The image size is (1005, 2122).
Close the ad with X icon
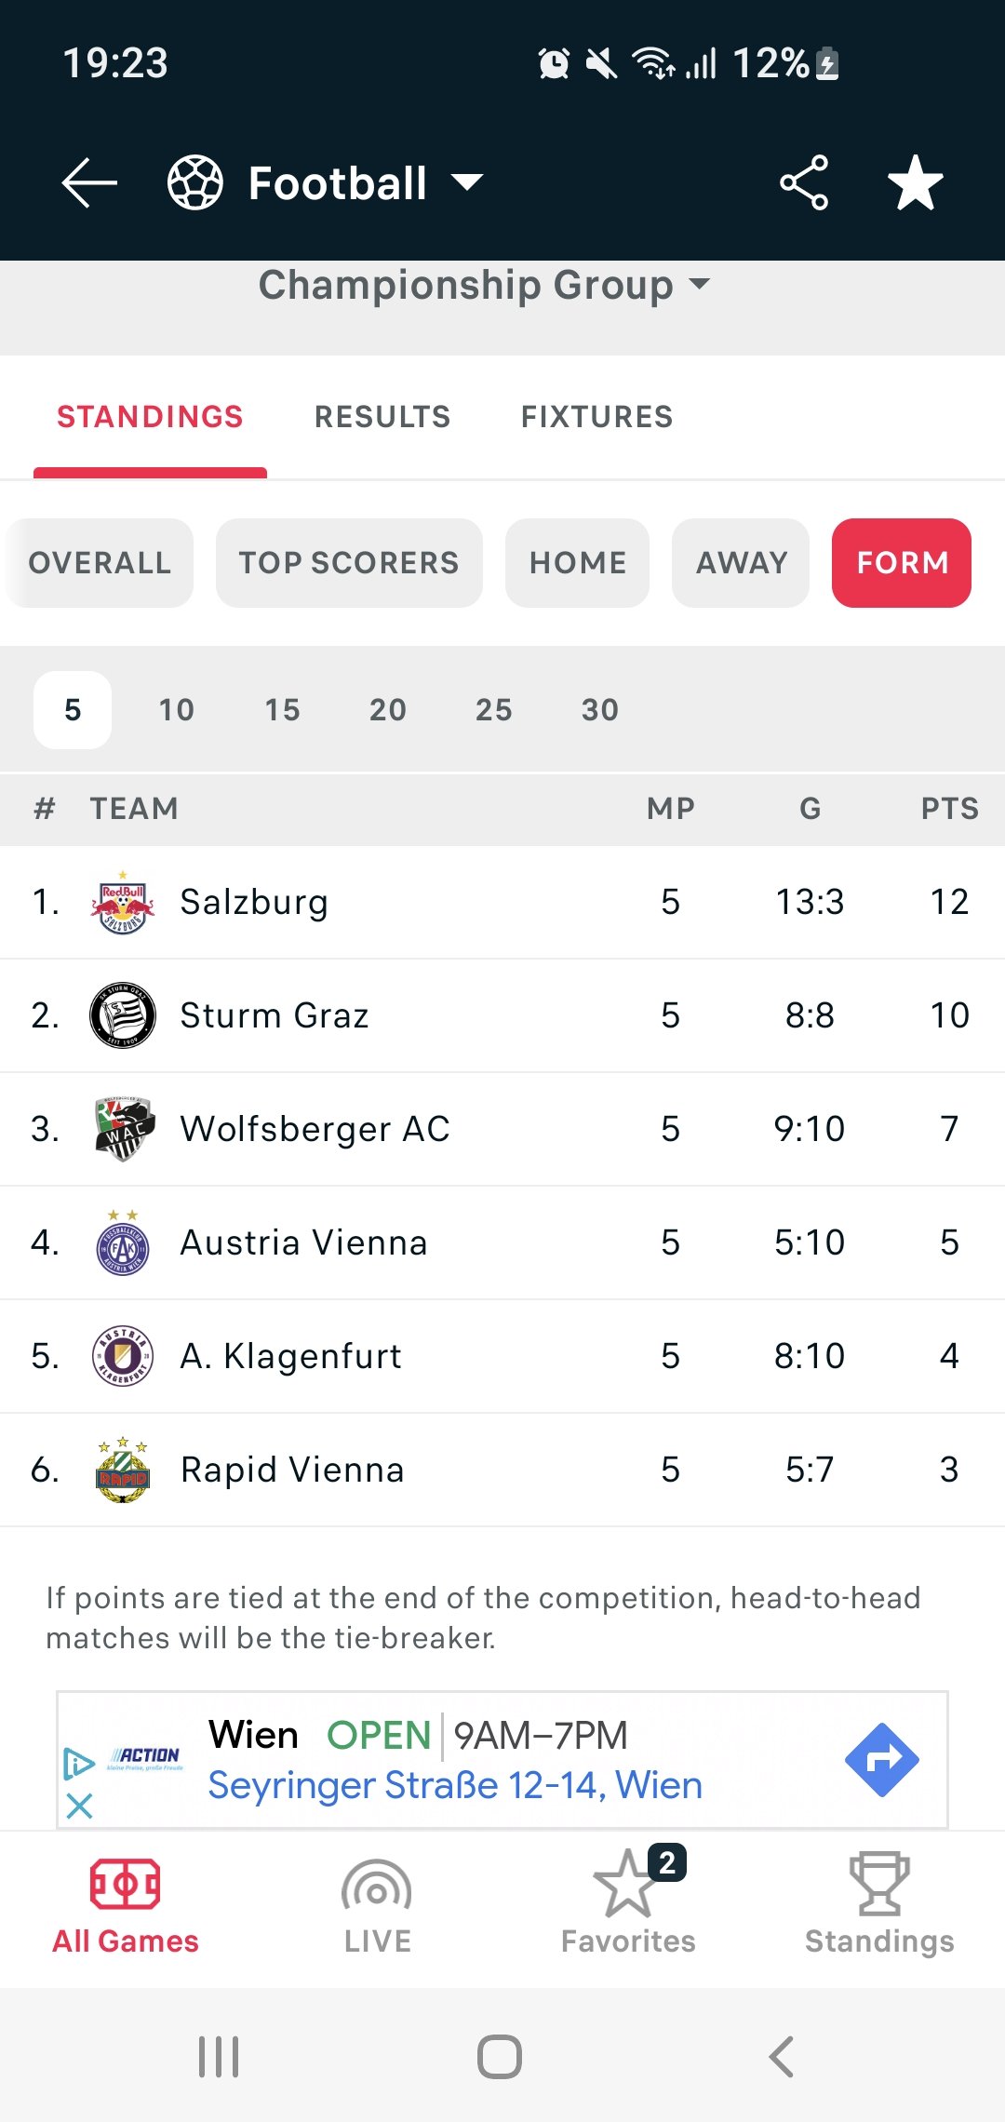tap(80, 1806)
